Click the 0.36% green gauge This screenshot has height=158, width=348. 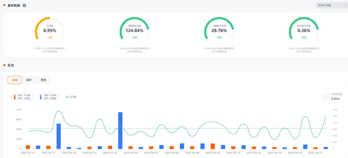pos(304,29)
